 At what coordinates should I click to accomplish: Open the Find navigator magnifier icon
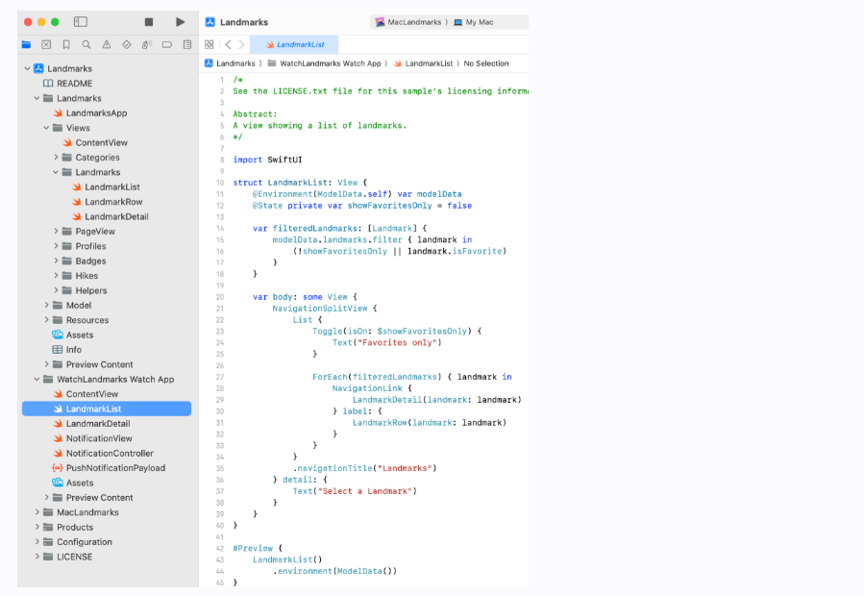pos(86,44)
